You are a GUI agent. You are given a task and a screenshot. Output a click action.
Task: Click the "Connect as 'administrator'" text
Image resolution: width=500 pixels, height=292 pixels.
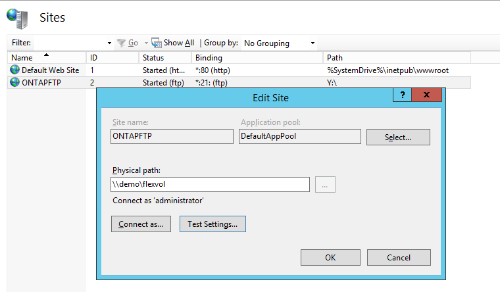pos(158,201)
